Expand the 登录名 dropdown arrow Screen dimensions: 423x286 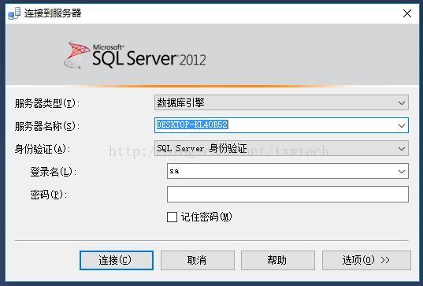coord(402,171)
